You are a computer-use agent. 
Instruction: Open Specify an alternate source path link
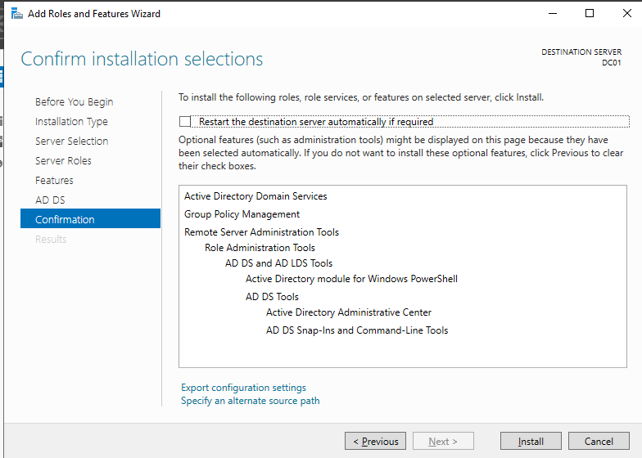click(251, 401)
